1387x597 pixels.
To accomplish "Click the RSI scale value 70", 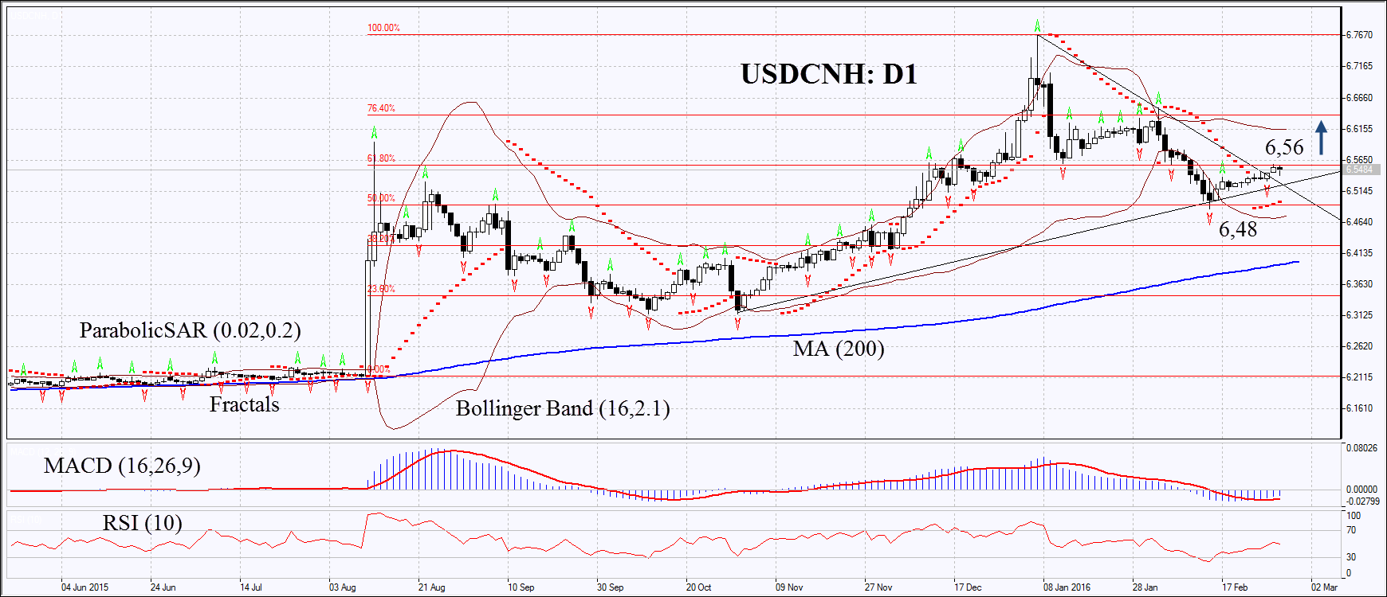I will click(x=1351, y=529).
